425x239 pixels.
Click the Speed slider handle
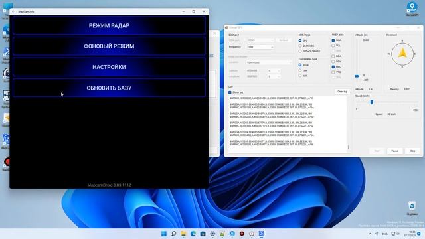point(372,102)
